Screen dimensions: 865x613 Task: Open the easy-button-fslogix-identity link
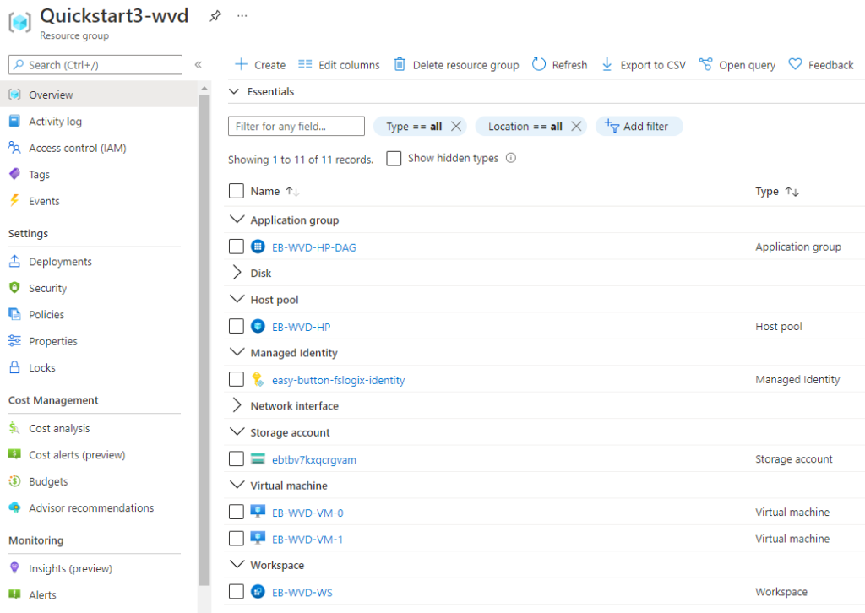pos(338,380)
